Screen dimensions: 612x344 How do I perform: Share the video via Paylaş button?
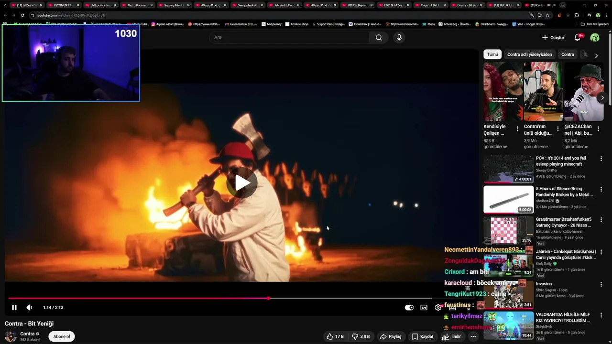[391, 336]
